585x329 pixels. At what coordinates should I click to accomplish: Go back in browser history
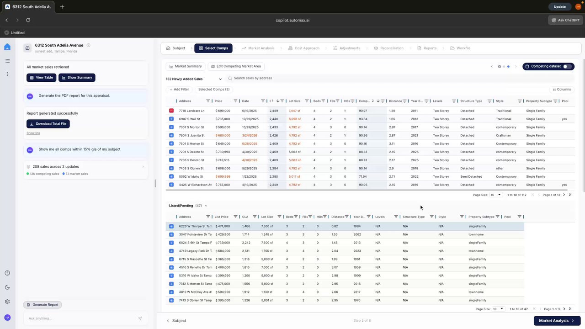tap(7, 20)
